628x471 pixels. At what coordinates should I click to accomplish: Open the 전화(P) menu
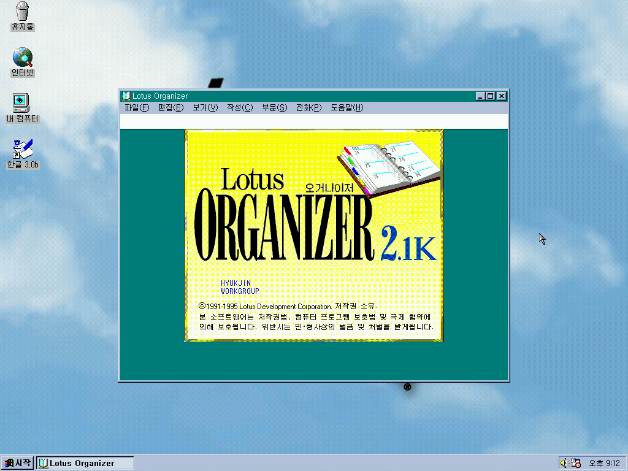pos(309,108)
